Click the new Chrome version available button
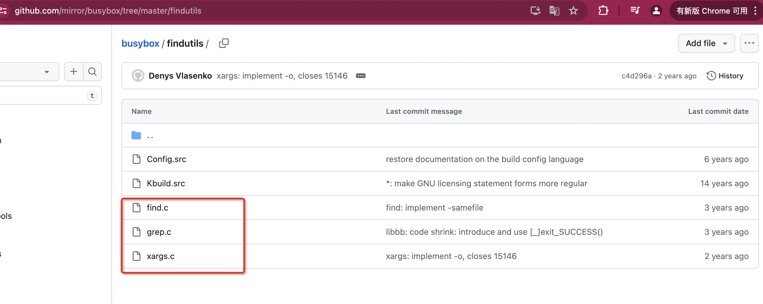Viewport: 763px width, 304px height. 712,11
